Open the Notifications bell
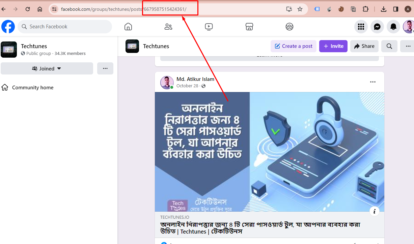414x244 pixels. (x=393, y=27)
